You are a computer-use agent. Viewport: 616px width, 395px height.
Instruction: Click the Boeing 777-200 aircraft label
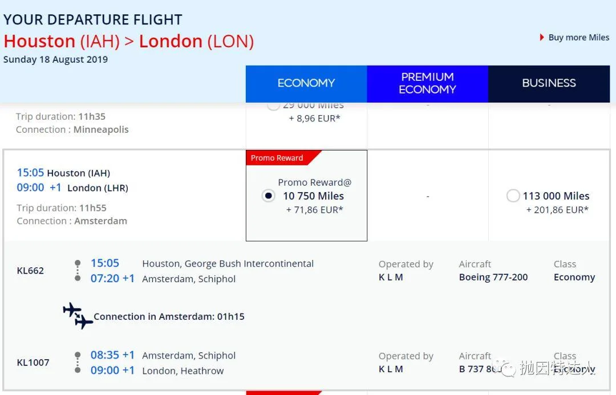click(493, 277)
